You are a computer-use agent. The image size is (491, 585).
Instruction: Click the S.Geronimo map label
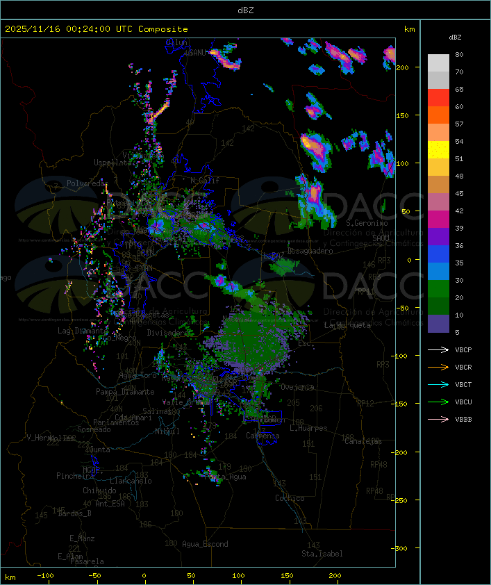(x=367, y=223)
